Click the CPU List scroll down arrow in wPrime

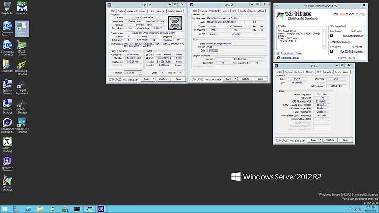pyautogui.click(x=324, y=47)
